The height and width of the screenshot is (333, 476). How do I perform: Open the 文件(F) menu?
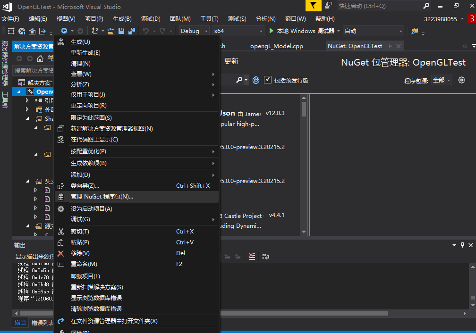pos(10,19)
